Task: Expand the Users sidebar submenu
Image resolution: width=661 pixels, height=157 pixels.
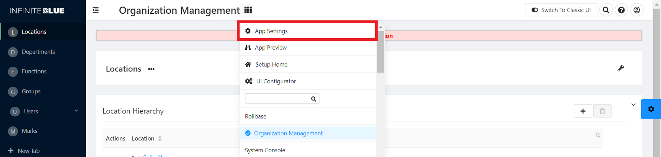Action: (x=76, y=111)
